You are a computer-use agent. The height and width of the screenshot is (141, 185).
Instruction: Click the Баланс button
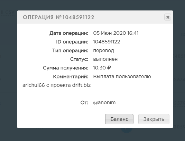119,119
